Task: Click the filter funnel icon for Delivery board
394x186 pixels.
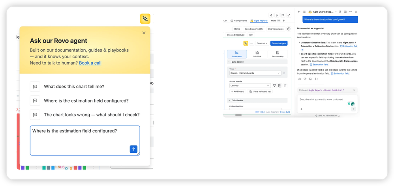Action: [274, 86]
